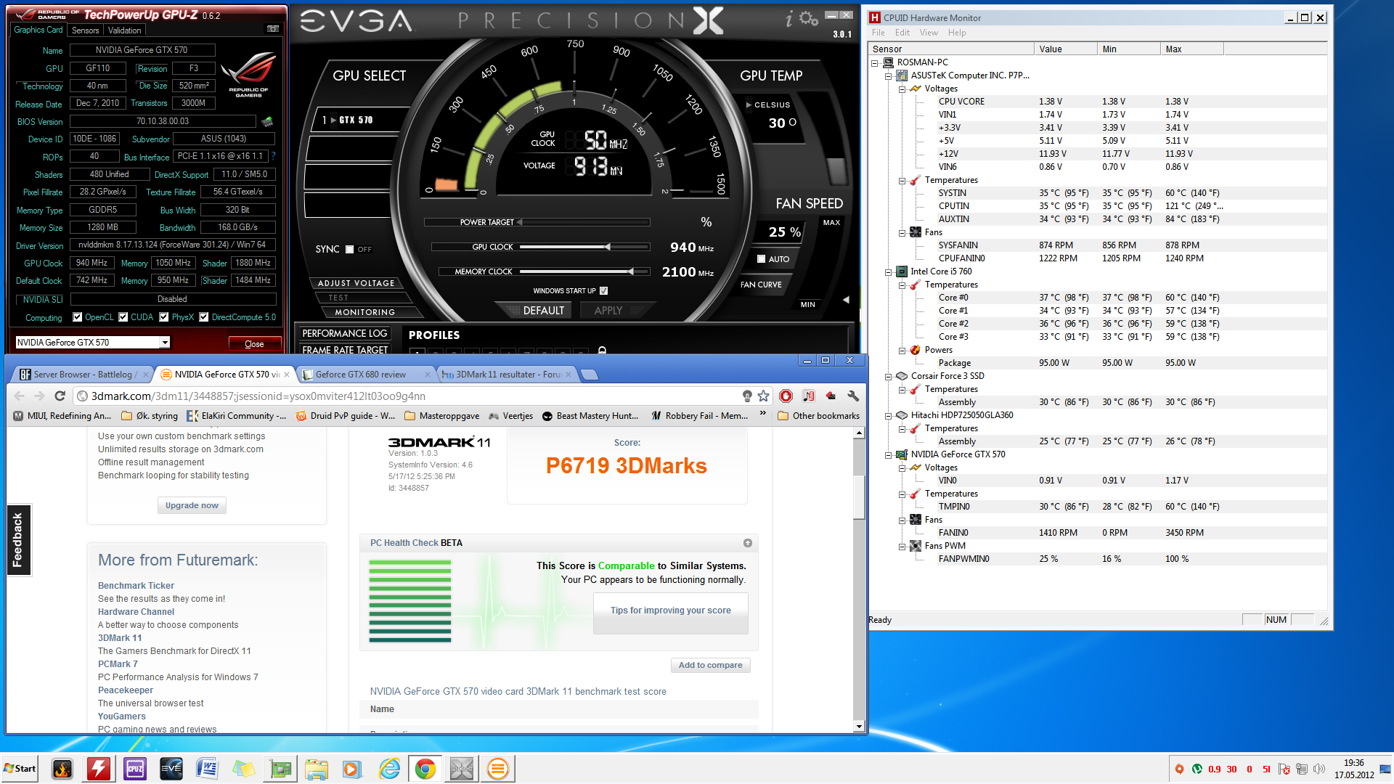The height and width of the screenshot is (784, 1394).
Task: Toggle the DirectCompute 5.0 checkbox
Action: 204,317
